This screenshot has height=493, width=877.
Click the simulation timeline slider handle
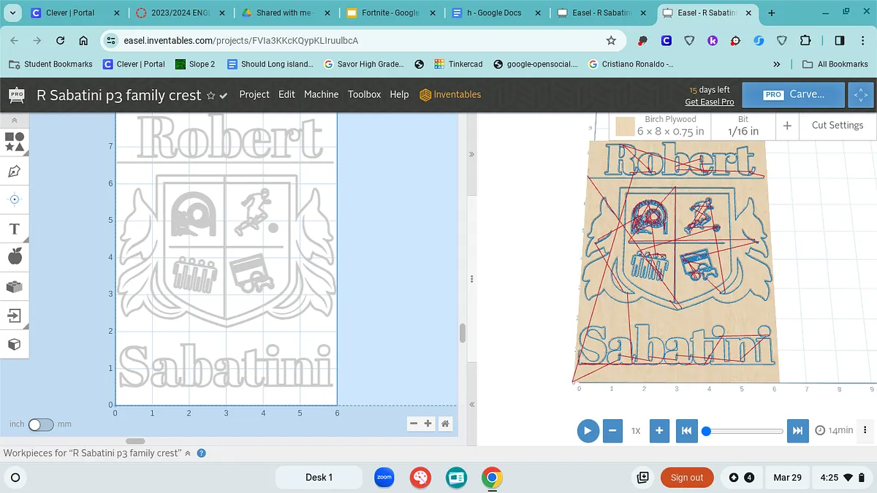pyautogui.click(x=706, y=431)
